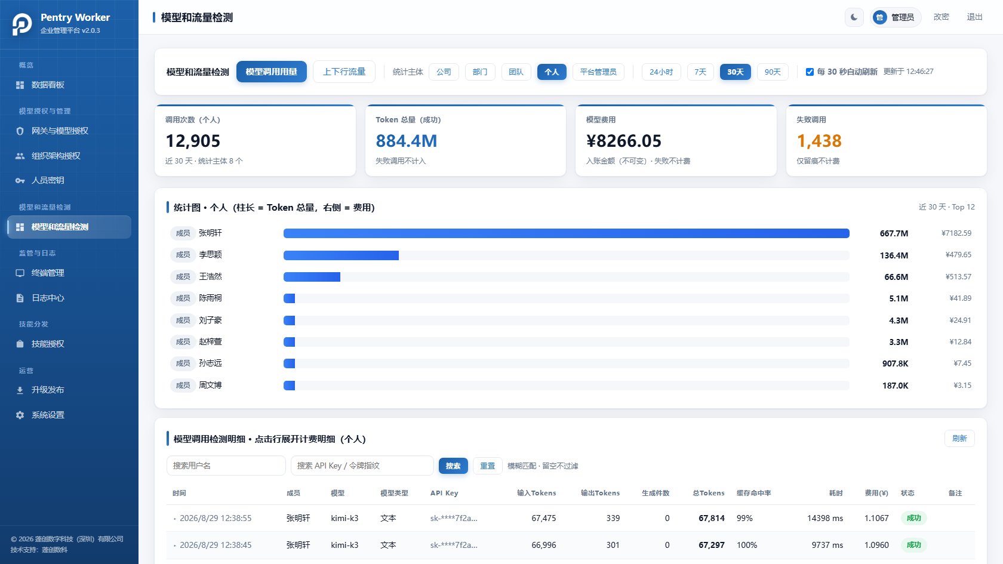Click the gear icon for 系统设置
The image size is (1003, 564).
pyautogui.click(x=20, y=415)
